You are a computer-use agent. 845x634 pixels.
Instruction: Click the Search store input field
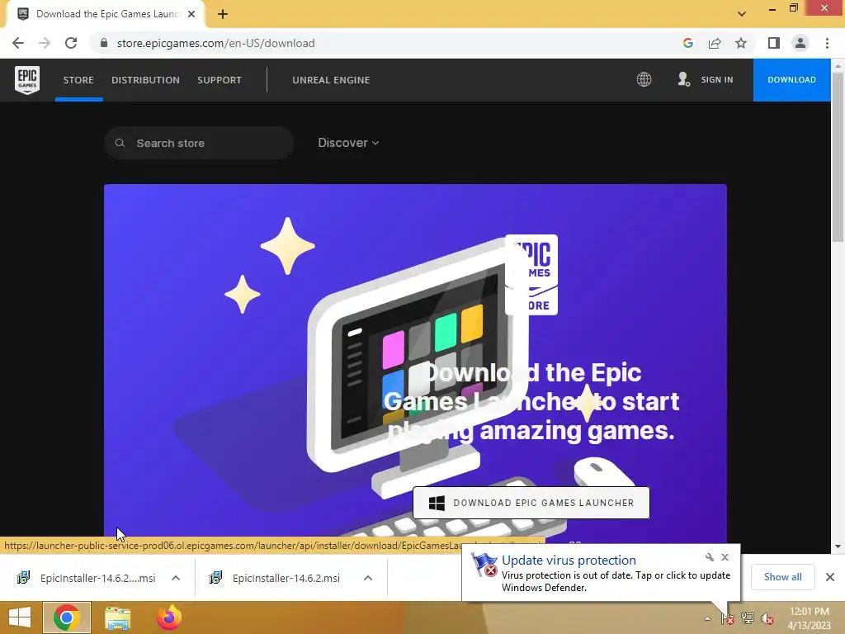[x=199, y=143]
